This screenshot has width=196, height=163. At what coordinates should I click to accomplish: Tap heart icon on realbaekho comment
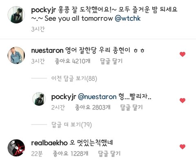pyautogui.click(x=183, y=147)
